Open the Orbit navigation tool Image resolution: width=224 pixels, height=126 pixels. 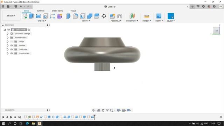click(93, 110)
